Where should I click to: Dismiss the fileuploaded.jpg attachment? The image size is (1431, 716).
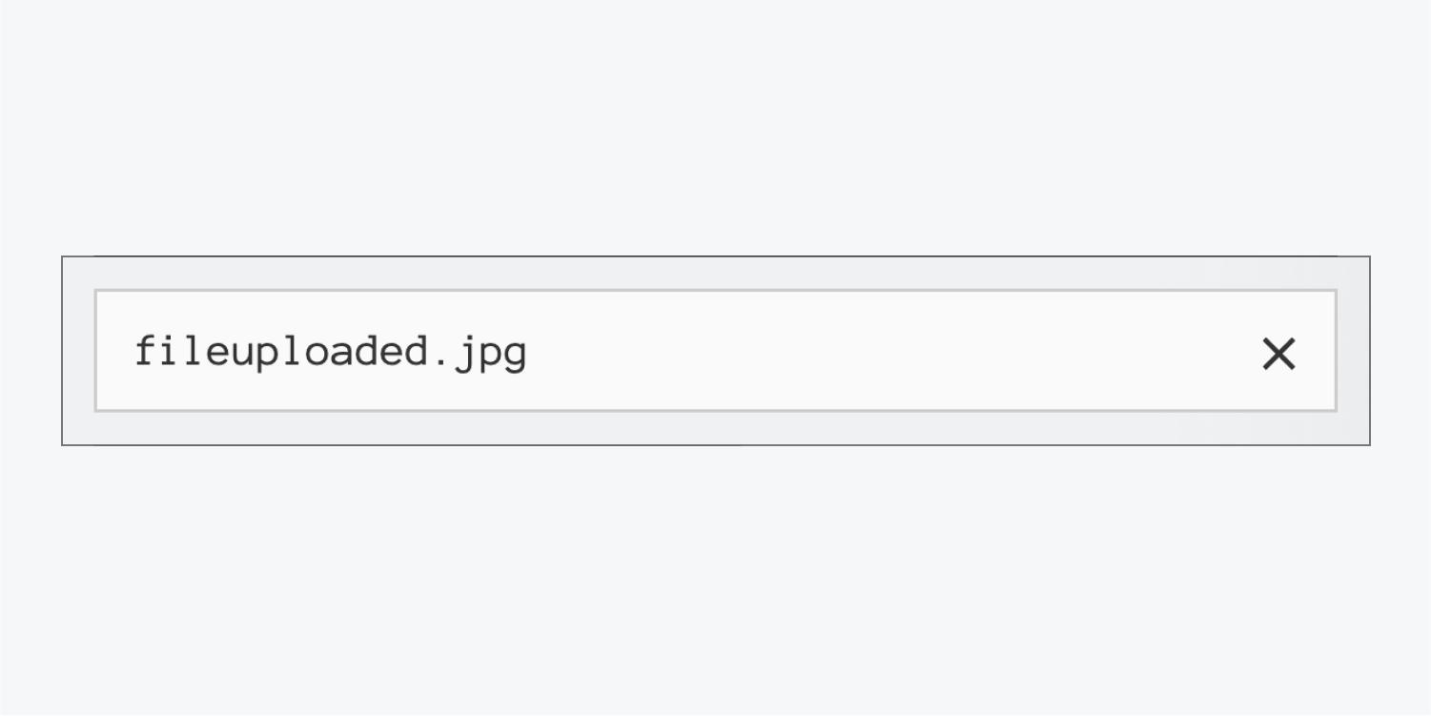point(1278,354)
